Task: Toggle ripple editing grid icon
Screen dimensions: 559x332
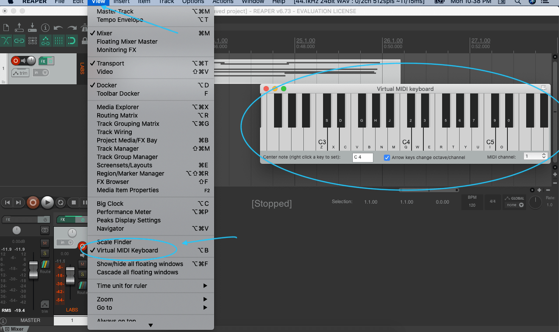Action: (32, 41)
